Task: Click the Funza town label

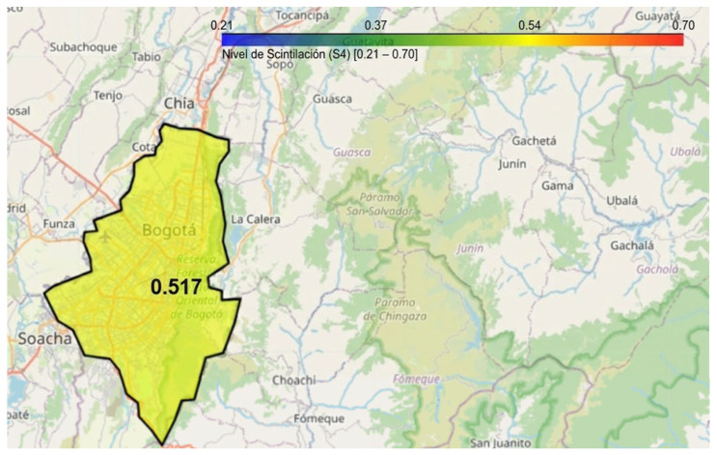Action: click(59, 224)
